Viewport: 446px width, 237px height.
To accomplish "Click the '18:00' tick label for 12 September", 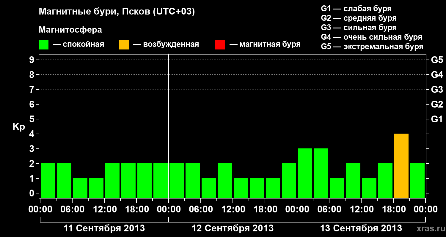I will pyautogui.click(x=265, y=209).
